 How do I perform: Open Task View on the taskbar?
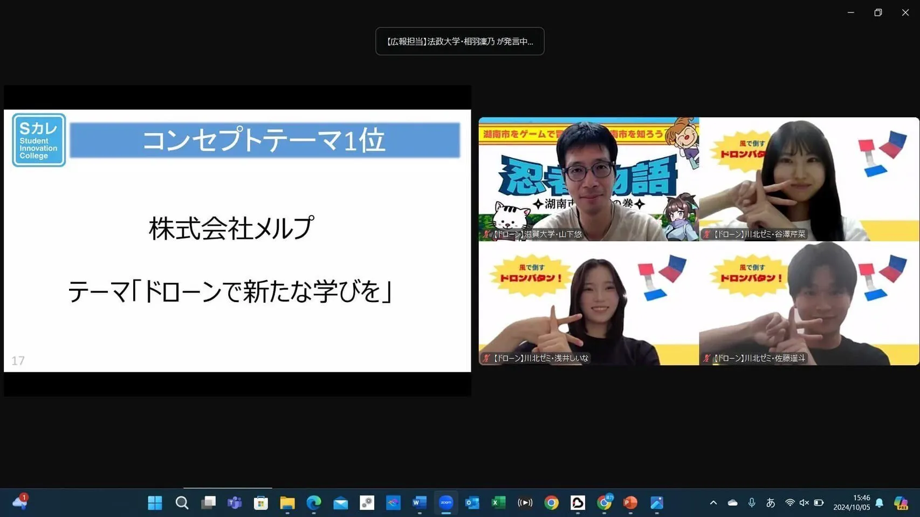tap(208, 502)
